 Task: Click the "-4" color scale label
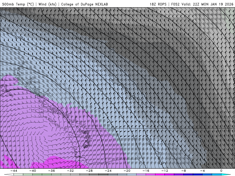(202, 171)
